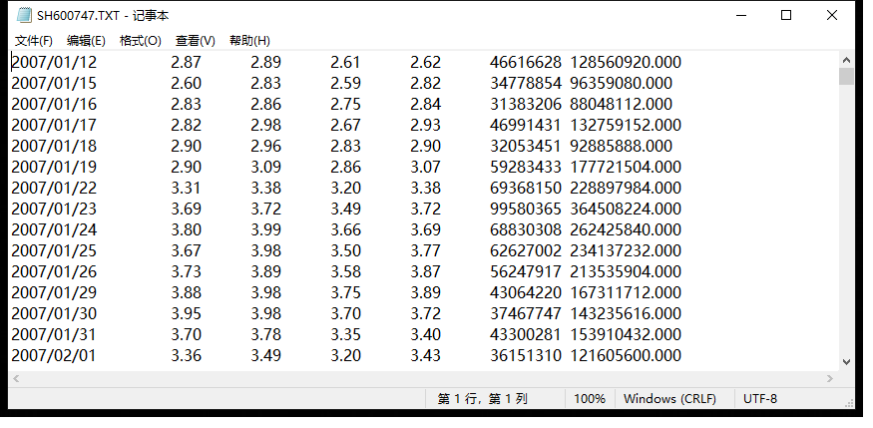The width and height of the screenshot is (873, 428).
Task: Click the volume value 46616628
Action: 526,62
